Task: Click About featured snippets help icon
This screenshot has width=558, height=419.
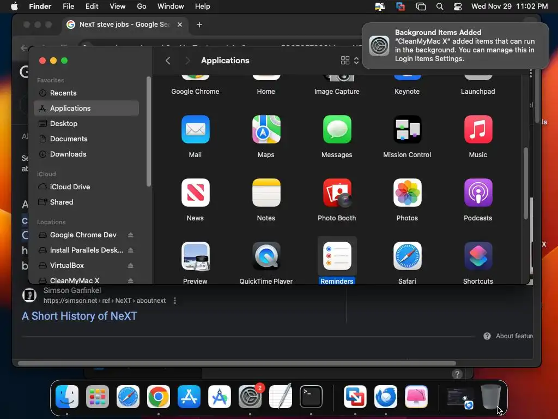Action: [x=487, y=336]
